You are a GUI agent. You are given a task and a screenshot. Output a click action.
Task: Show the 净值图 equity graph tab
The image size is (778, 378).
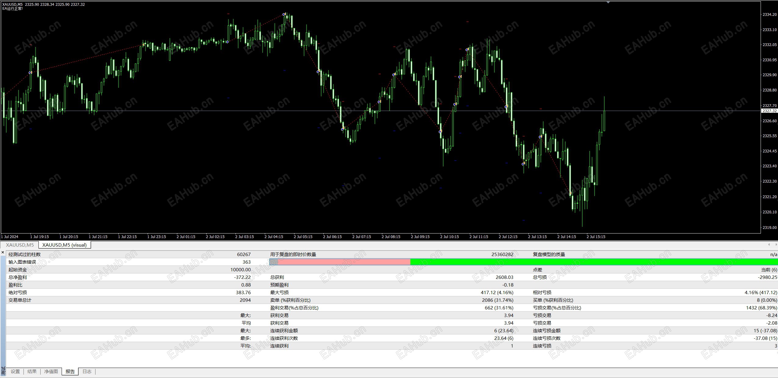click(51, 371)
